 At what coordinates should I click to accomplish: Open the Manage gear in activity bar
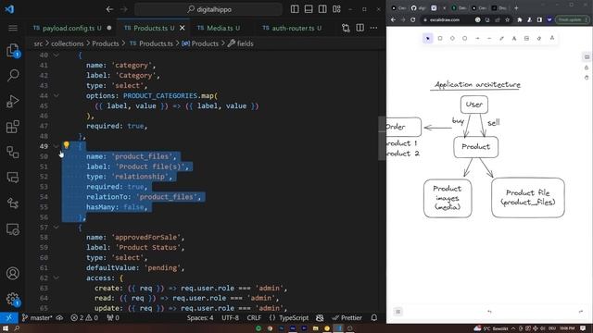[13, 299]
